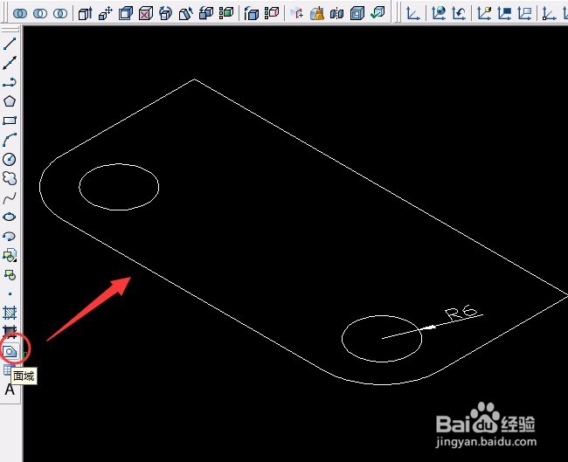The width and height of the screenshot is (568, 462).
Task: Select the Rectangle tool
Action: [x=10, y=121]
